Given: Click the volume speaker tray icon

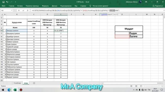Looking at the screenshot, I should [x=145, y=90].
